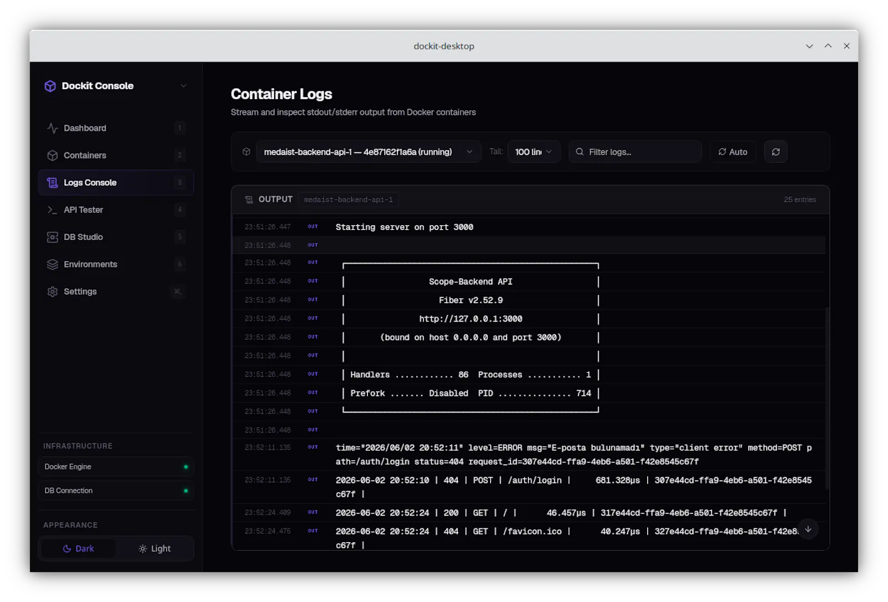The width and height of the screenshot is (888, 602).
Task: Click the sun icon in Light button
Action: pos(143,548)
